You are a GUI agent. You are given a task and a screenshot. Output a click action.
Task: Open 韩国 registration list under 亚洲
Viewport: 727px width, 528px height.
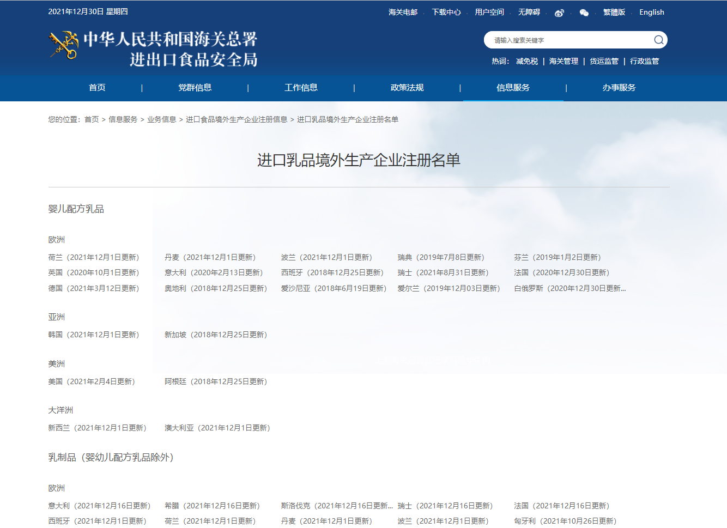93,335
